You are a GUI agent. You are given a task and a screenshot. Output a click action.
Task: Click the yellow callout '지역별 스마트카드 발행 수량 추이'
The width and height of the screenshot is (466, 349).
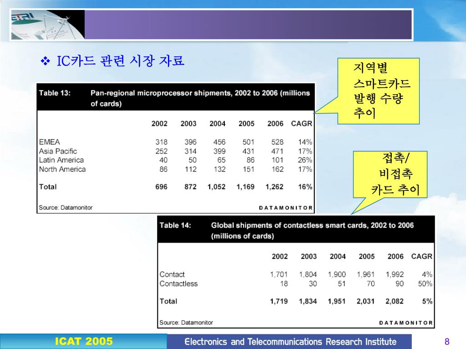click(378, 91)
